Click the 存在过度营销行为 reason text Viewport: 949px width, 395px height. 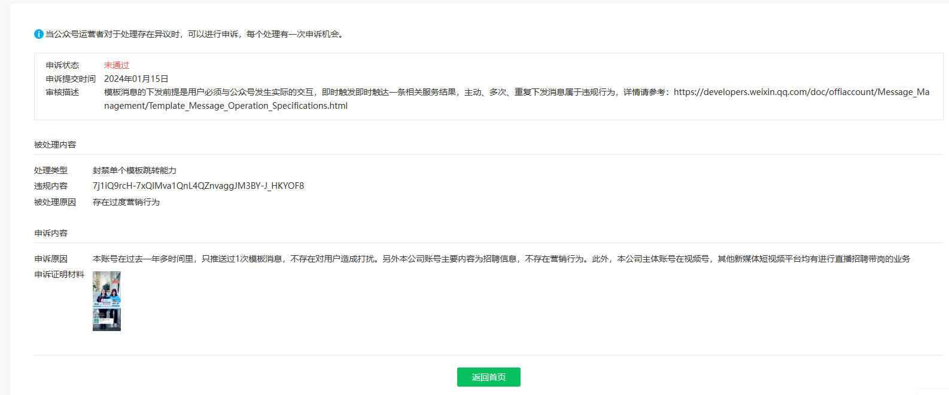126,202
